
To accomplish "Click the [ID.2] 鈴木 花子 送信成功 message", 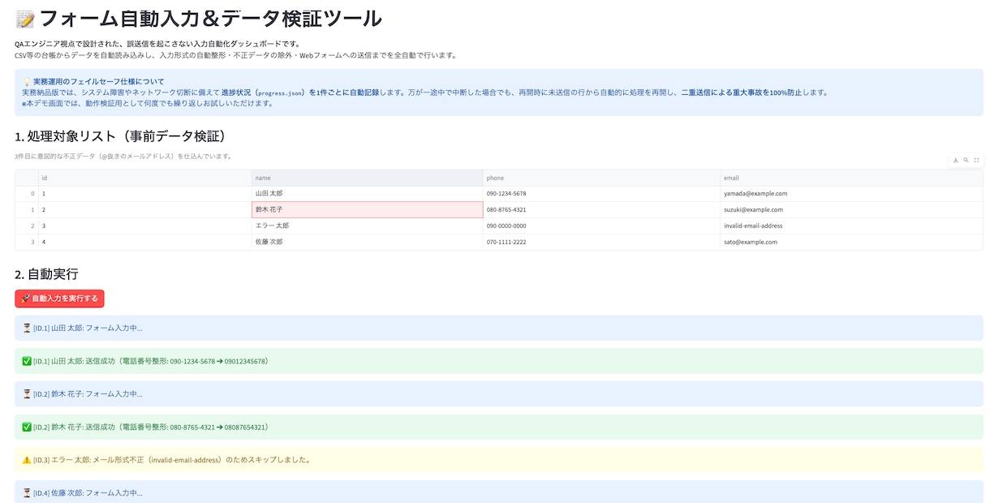I will [499, 427].
